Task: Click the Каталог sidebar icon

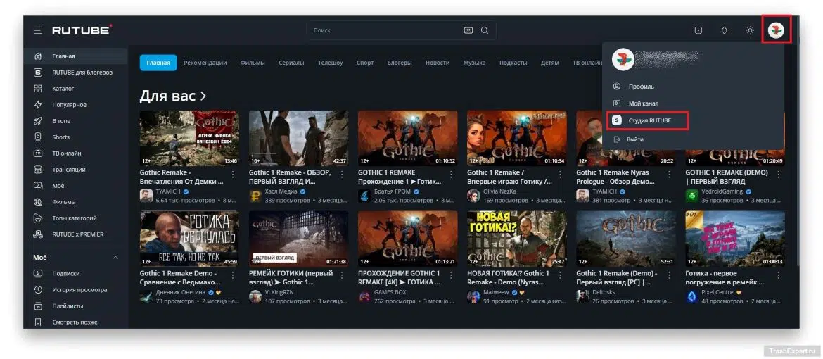Action: tap(38, 89)
